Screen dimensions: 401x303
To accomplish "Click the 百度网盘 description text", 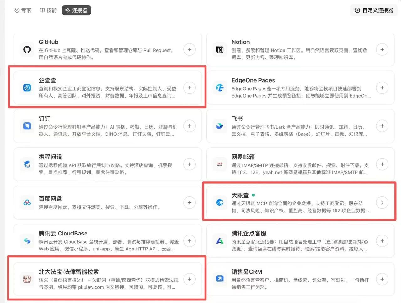I will pyautogui.click(x=100, y=207).
